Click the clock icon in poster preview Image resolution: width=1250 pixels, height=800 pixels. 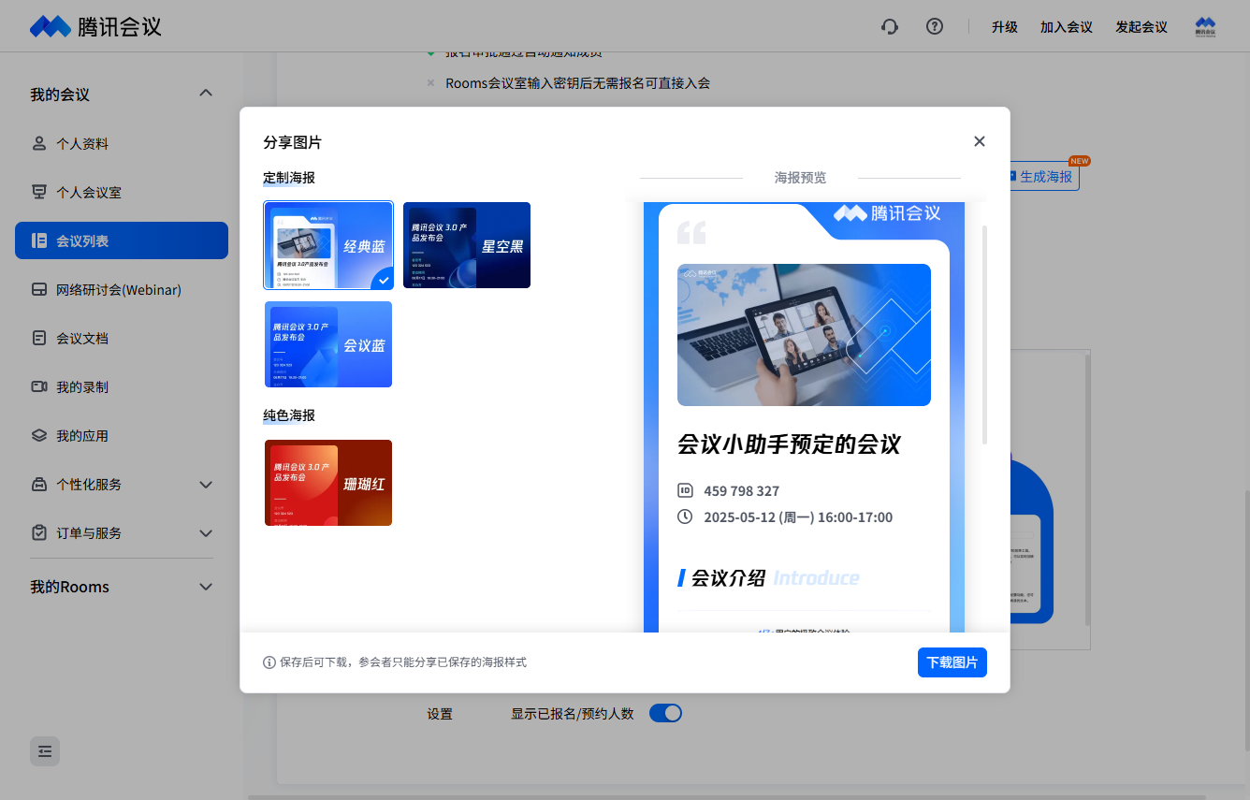(685, 516)
